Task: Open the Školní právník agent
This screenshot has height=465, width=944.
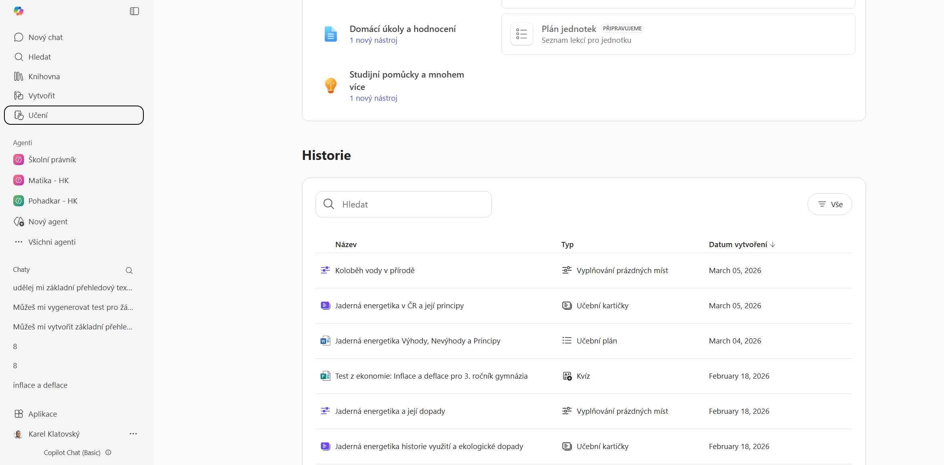Action: (52, 160)
